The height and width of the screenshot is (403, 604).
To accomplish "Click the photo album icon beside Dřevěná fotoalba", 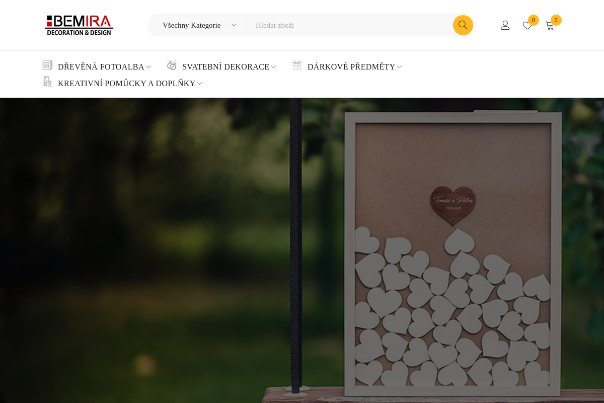I will (48, 65).
